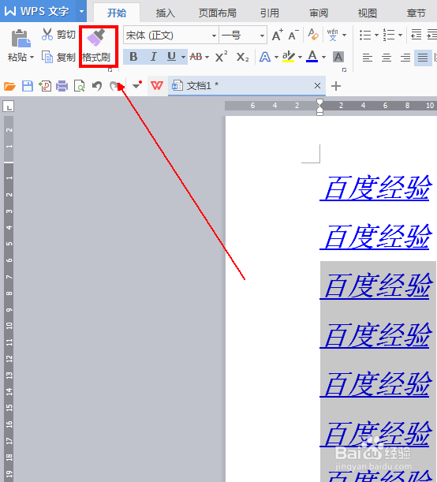Open the Paste options dropdown arrow

pyautogui.click(x=32, y=58)
